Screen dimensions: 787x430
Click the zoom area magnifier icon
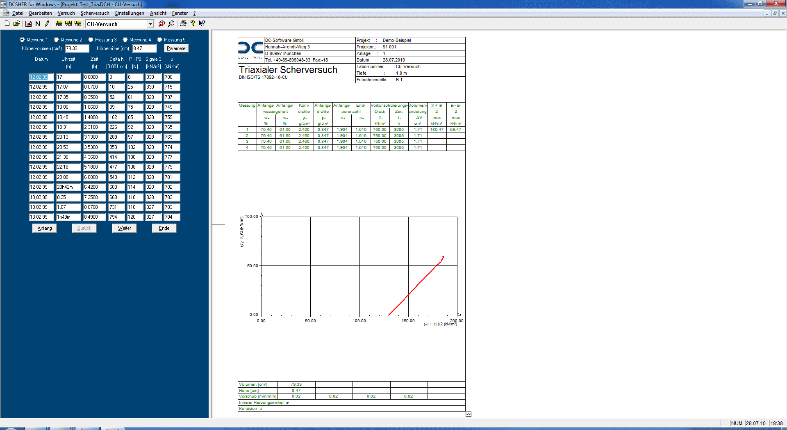tap(161, 24)
